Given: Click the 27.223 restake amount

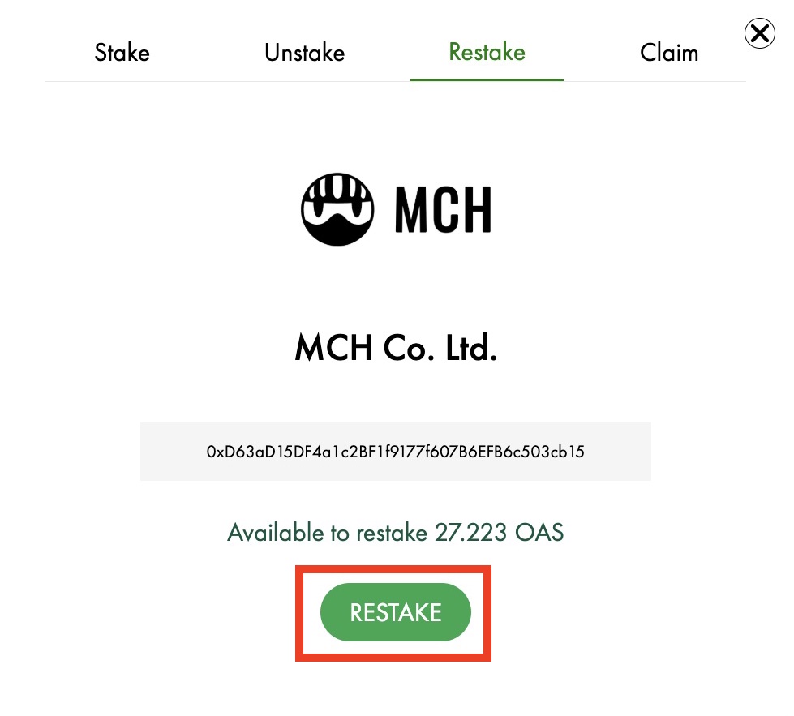Looking at the screenshot, I should click(471, 533).
